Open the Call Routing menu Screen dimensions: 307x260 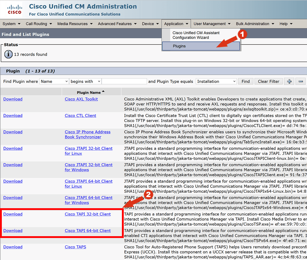click(x=39, y=24)
